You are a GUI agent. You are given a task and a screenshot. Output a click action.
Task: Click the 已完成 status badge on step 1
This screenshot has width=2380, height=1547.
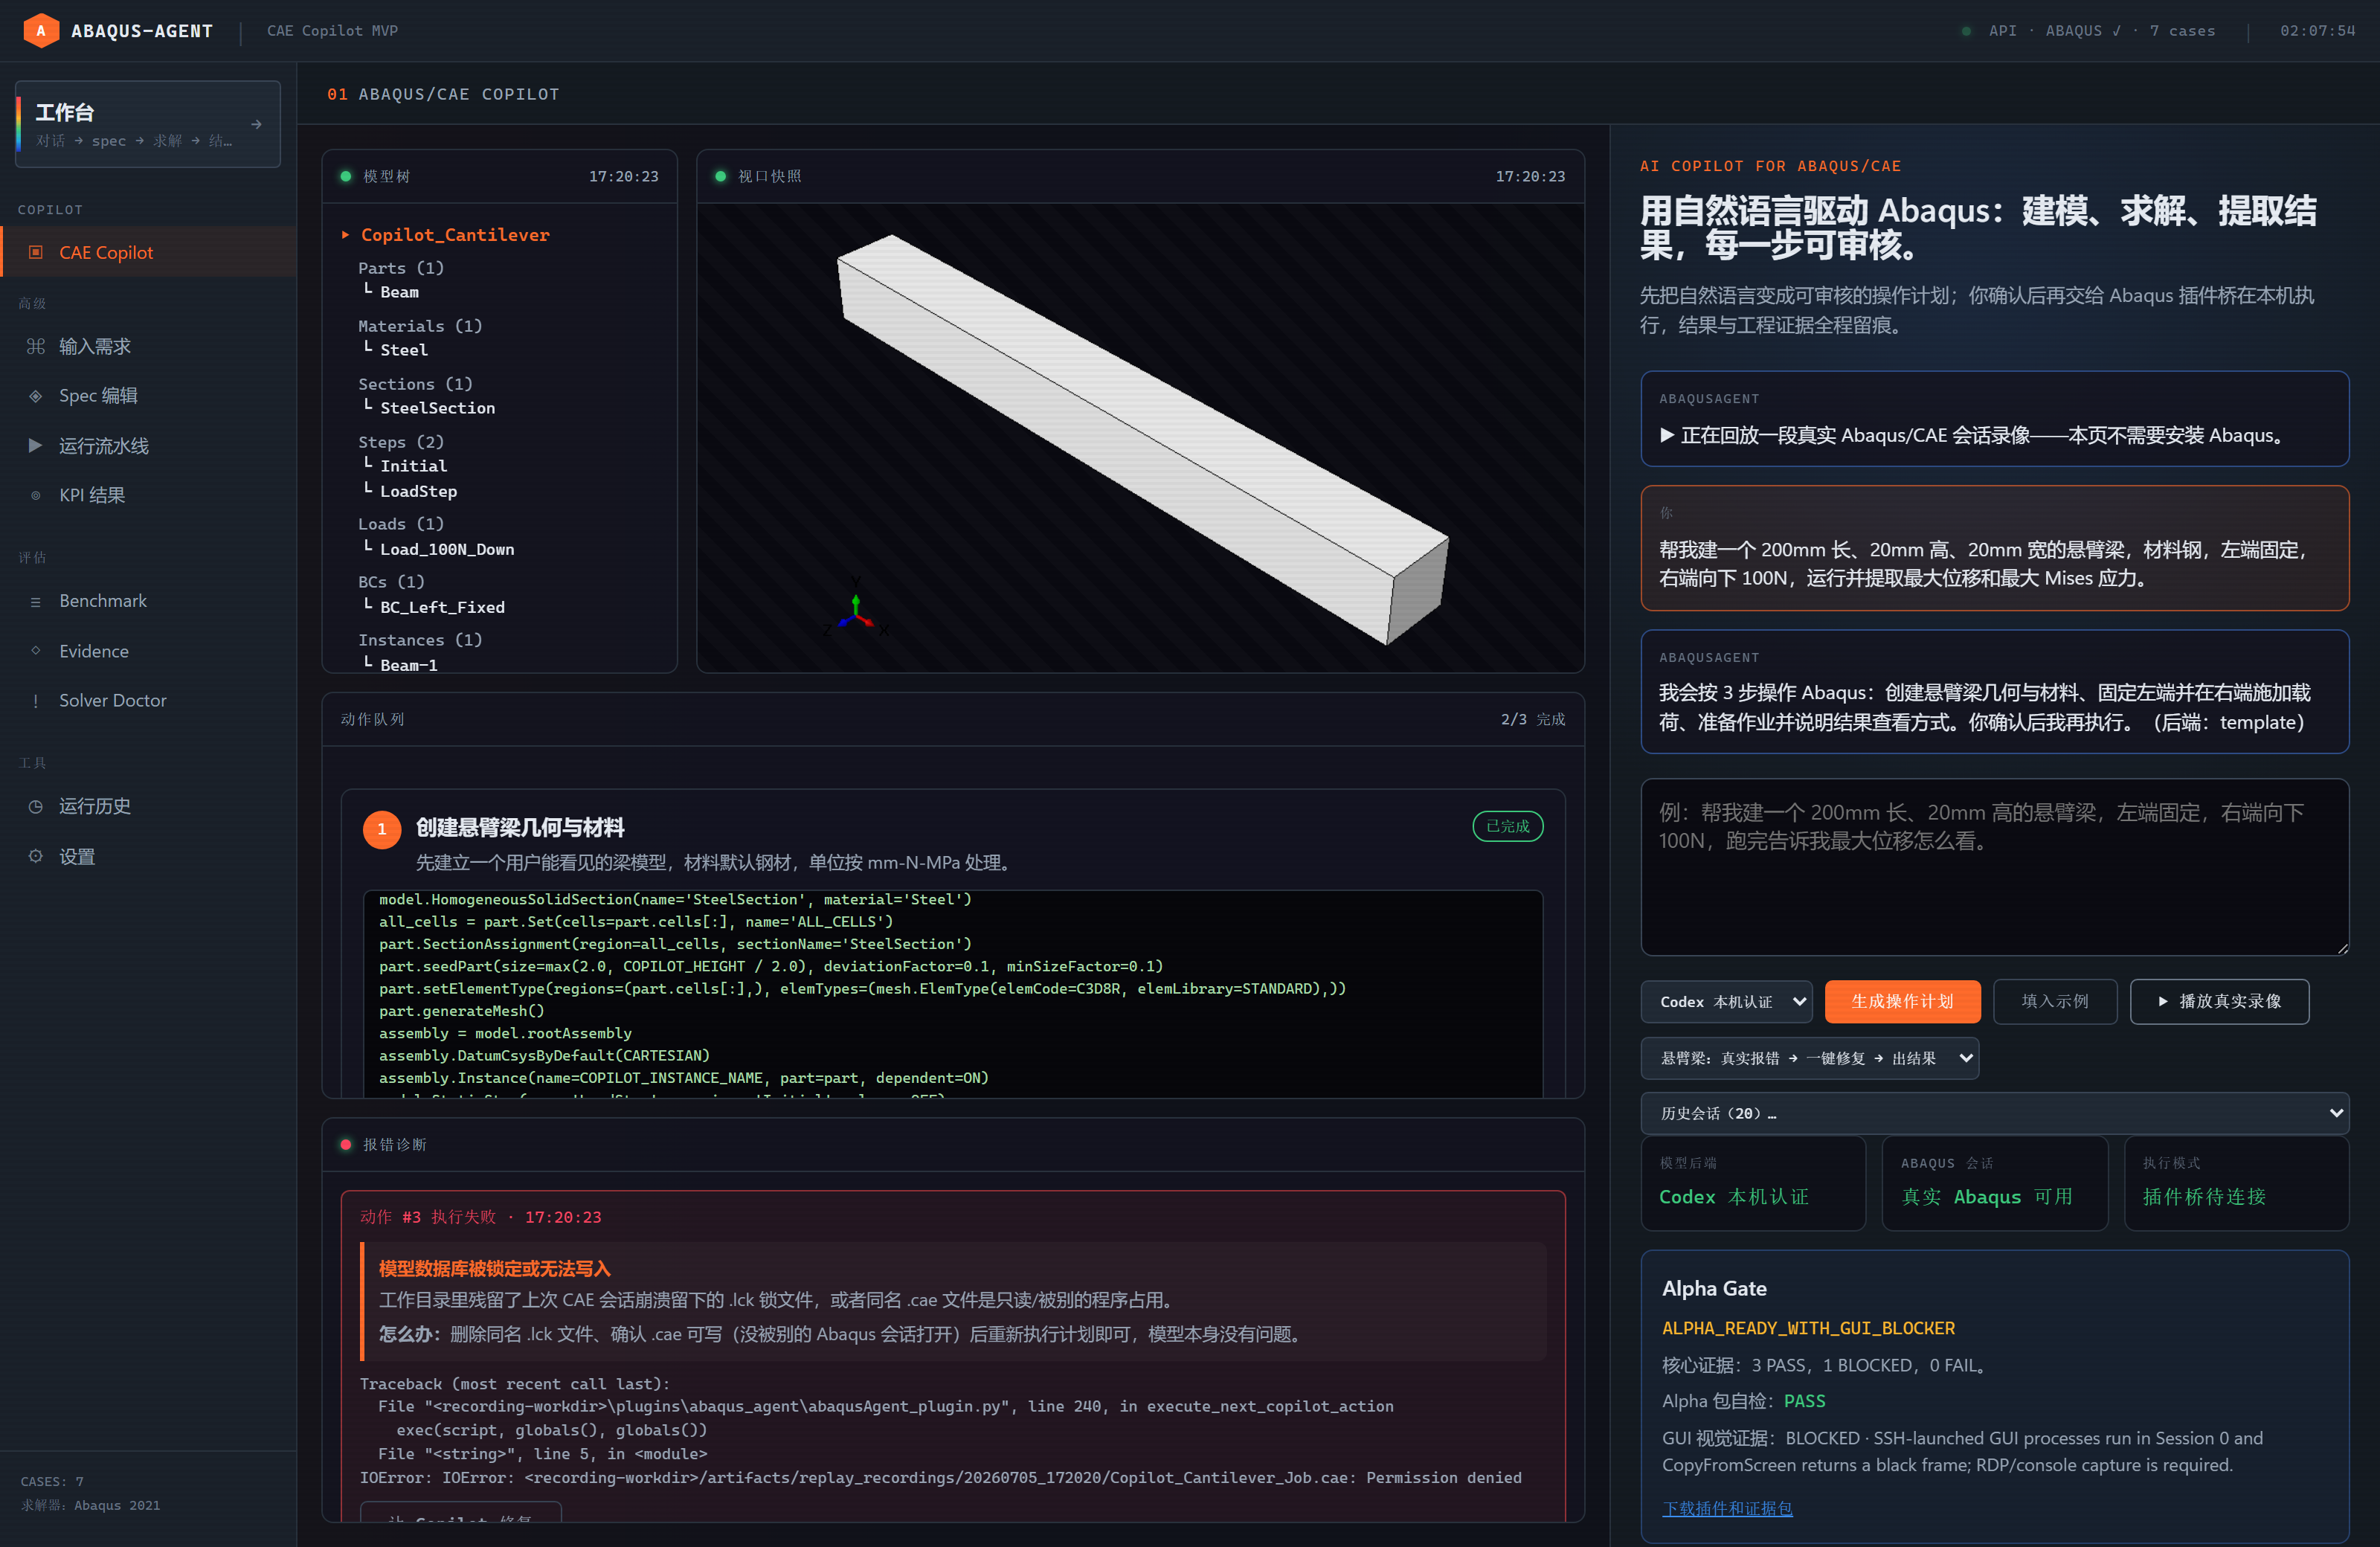click(x=1507, y=826)
